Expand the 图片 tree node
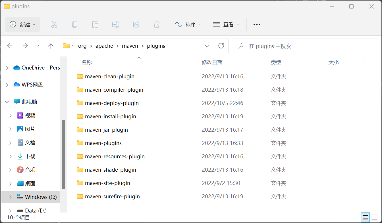The height and width of the screenshot is (223, 382). [11, 129]
